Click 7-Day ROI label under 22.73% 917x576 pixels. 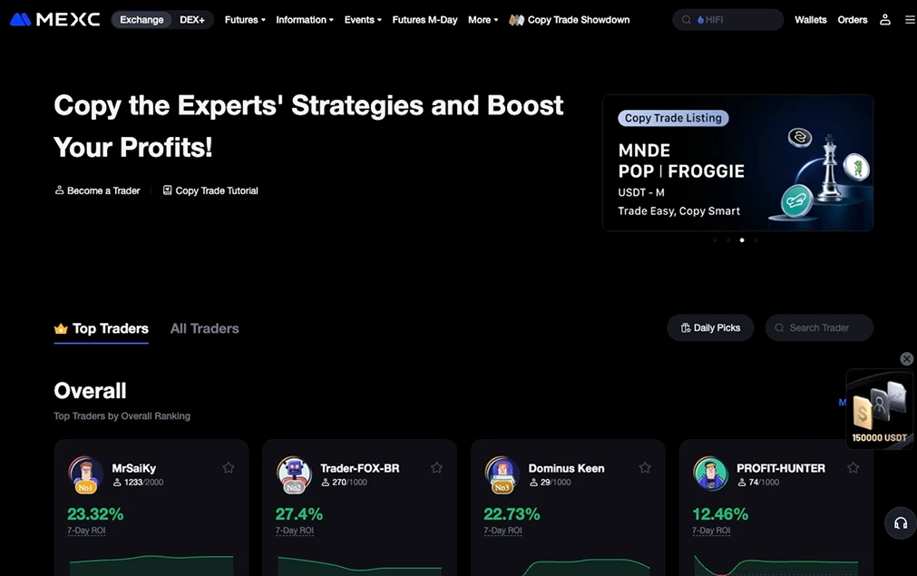[502, 531]
